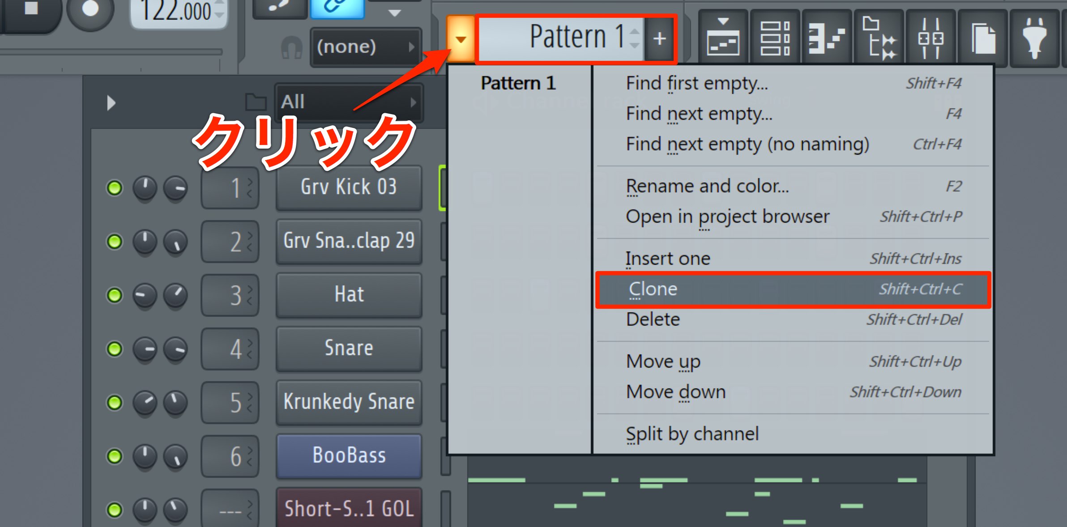The height and width of the screenshot is (527, 1067).
Task: Choose Find next empty... menu item
Action: click(793, 114)
